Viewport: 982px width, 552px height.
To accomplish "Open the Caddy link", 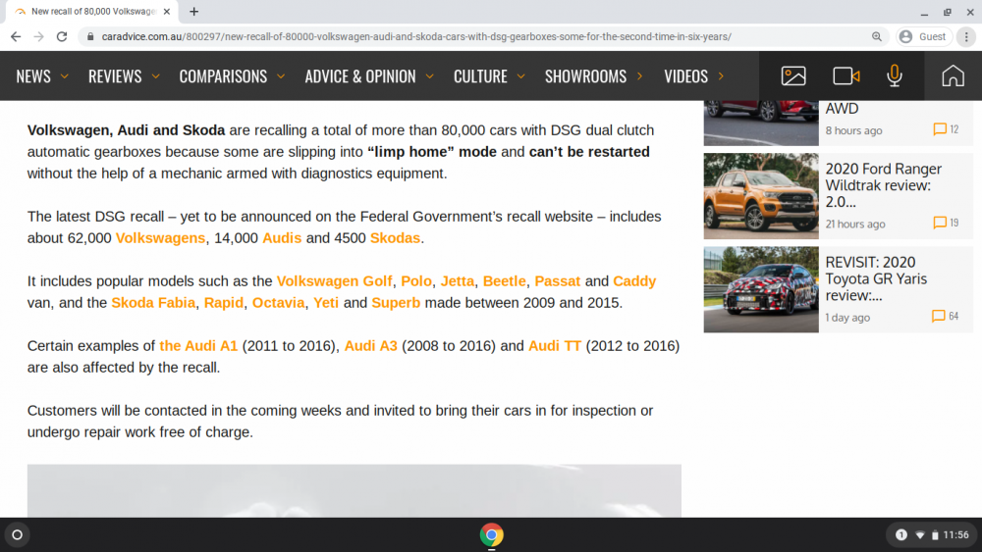I will tap(634, 281).
